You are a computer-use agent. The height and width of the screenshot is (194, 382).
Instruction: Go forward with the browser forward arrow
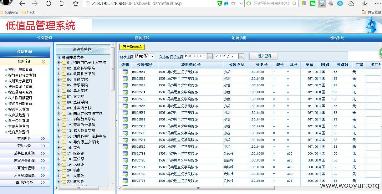pos(35,4)
